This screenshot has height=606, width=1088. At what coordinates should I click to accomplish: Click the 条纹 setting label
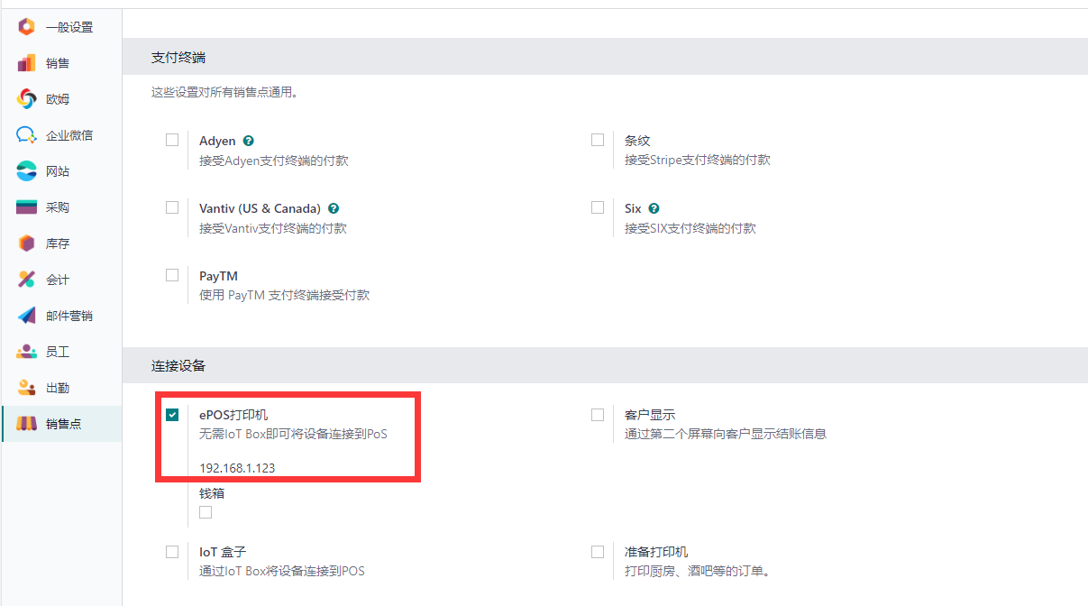tap(637, 141)
